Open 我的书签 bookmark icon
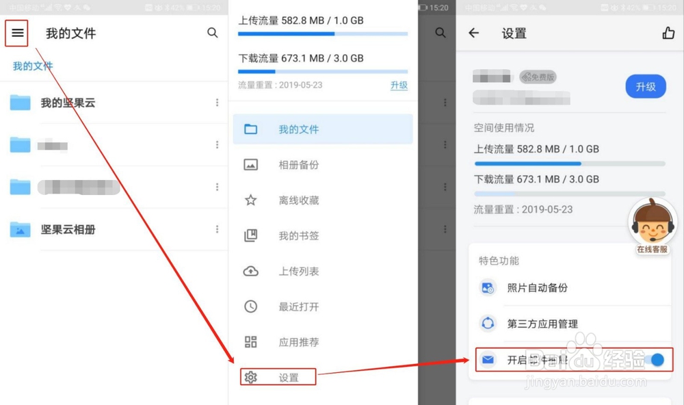Screen dimensions: 684x405 coord(251,235)
